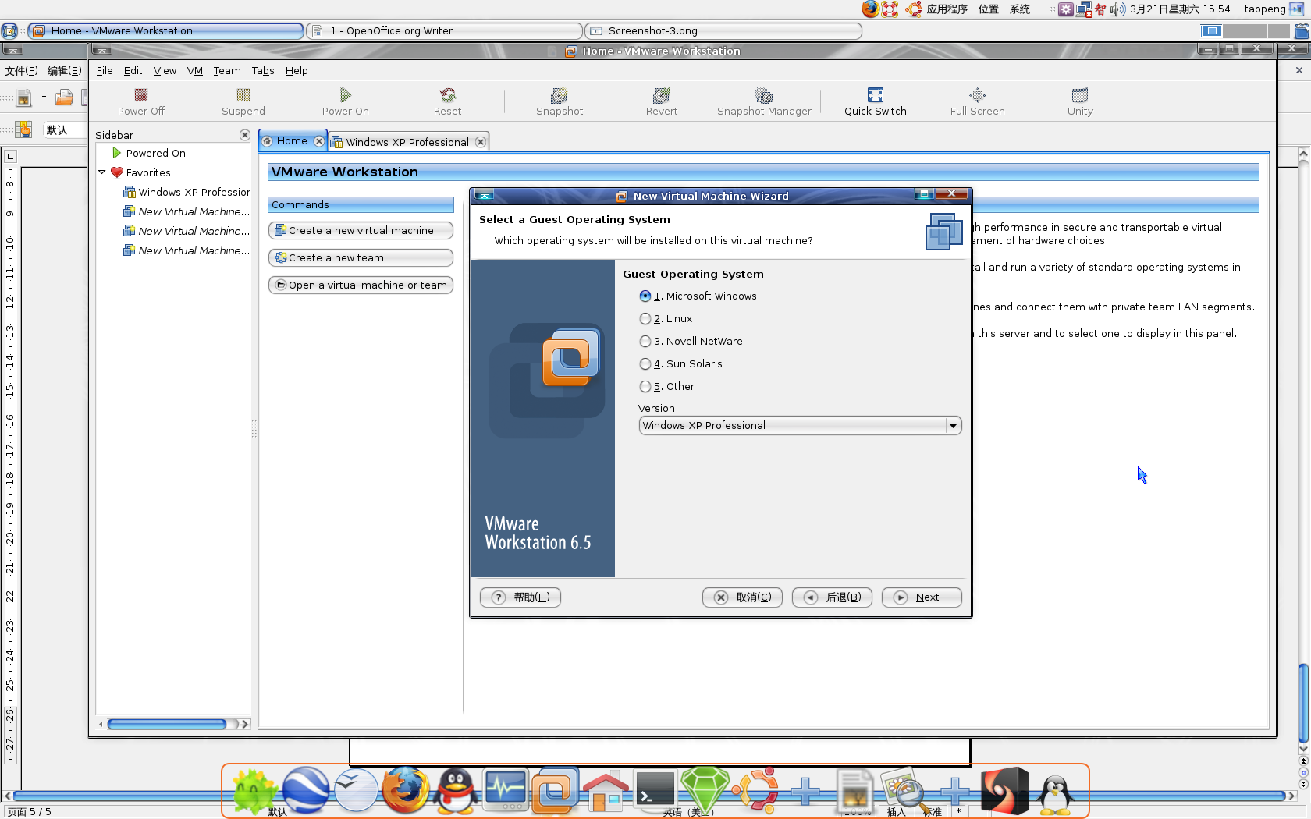The width and height of the screenshot is (1311, 819).
Task: Select Linux as guest operating system
Action: click(645, 319)
